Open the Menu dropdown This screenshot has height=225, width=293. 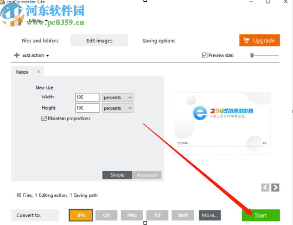point(38,20)
